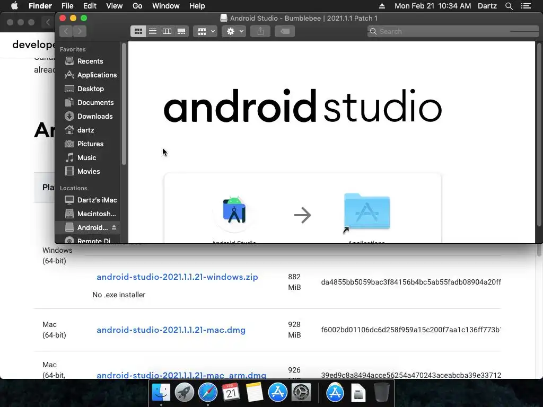Open the Finder menu
The image size is (543, 407).
(40, 6)
